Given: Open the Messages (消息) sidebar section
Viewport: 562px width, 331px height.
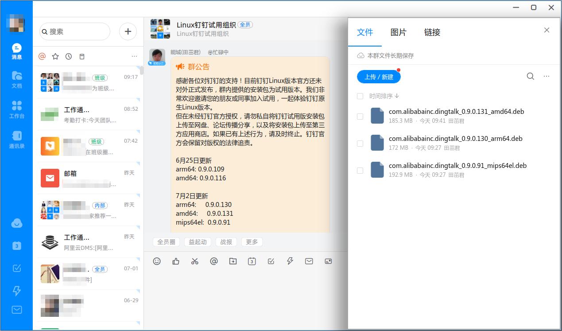Looking at the screenshot, I should point(17,51).
